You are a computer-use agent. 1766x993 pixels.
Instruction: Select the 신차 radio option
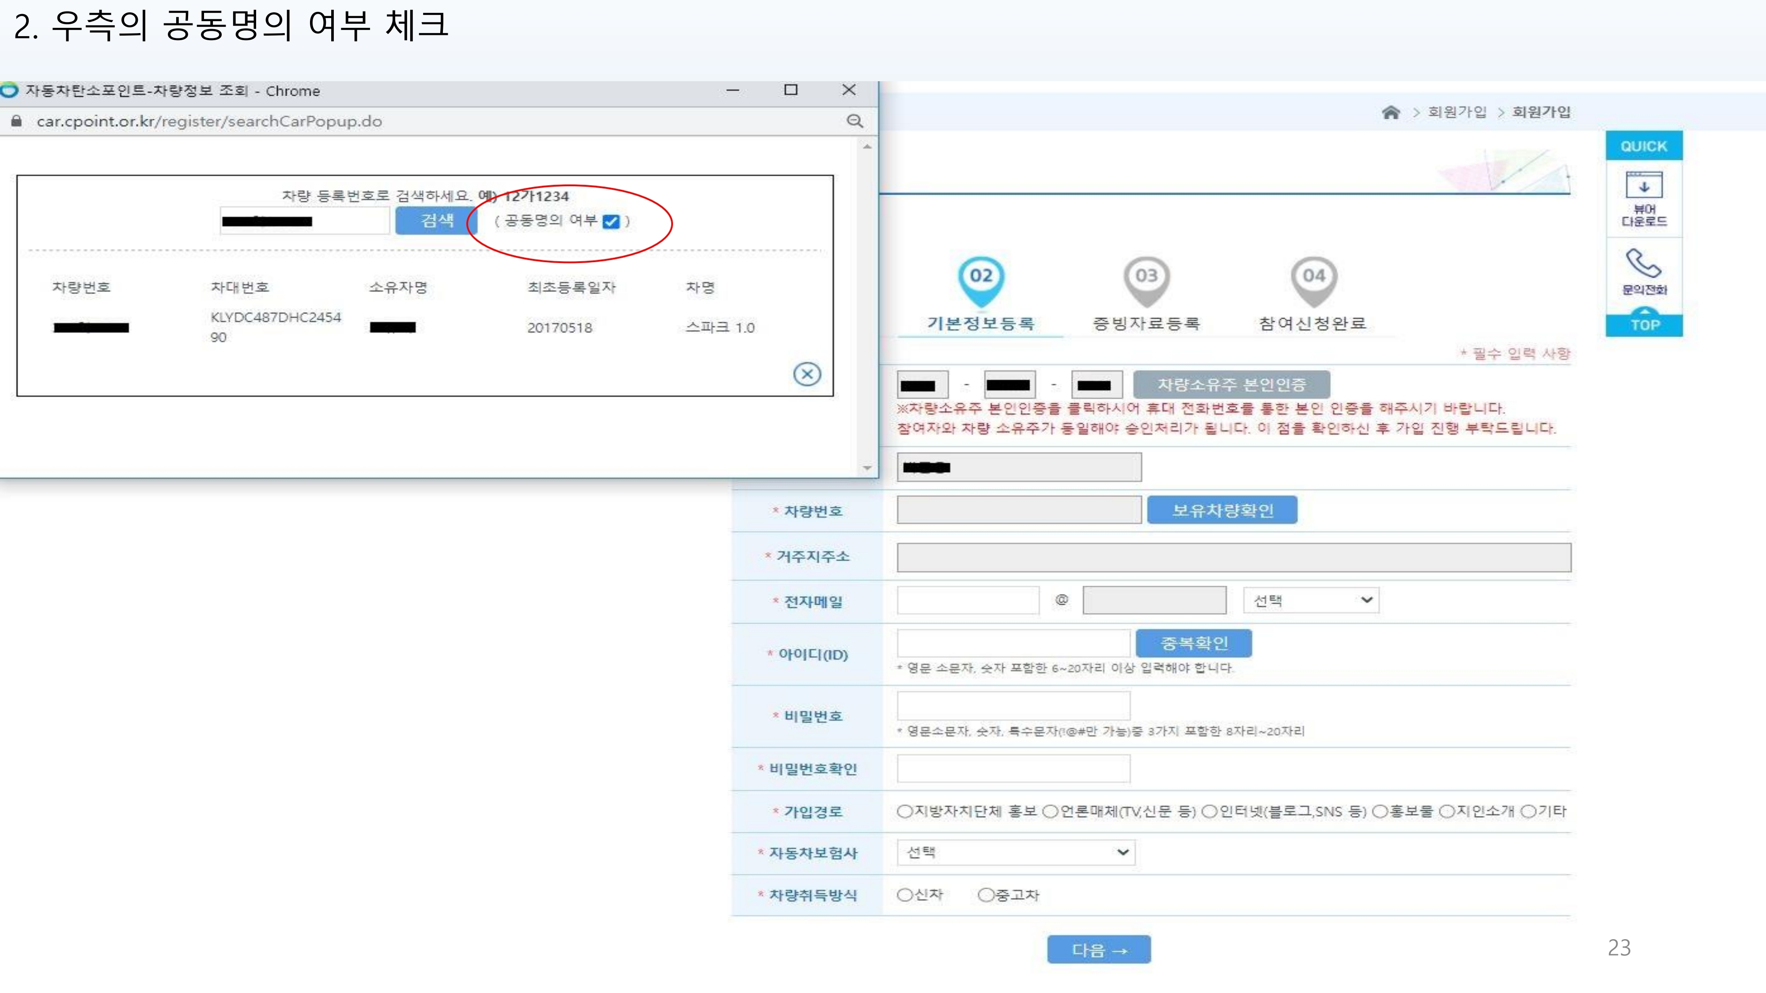[904, 895]
